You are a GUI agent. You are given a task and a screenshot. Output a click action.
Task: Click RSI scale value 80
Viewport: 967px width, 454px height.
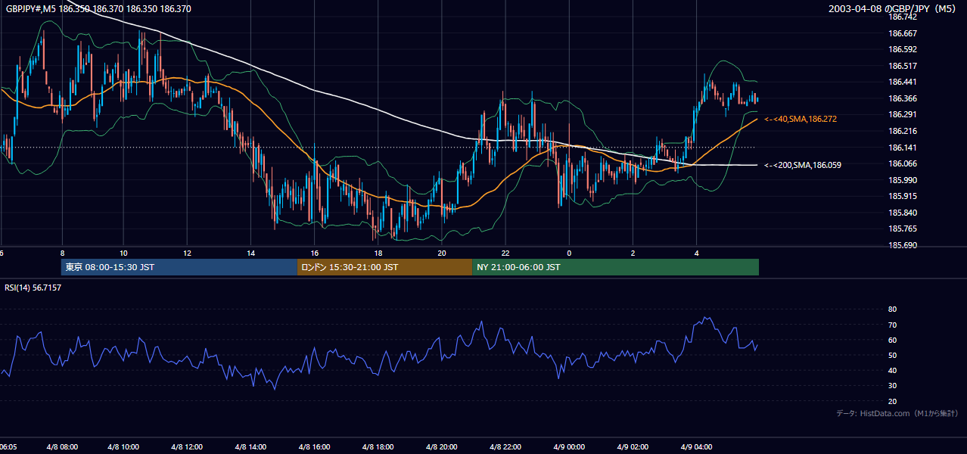coord(892,309)
